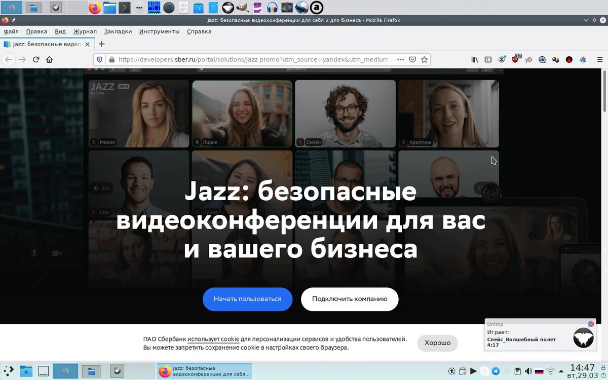Launch Audacity headphones icon in top panel
Viewport: 608px width, 380px height.
tap(272, 8)
